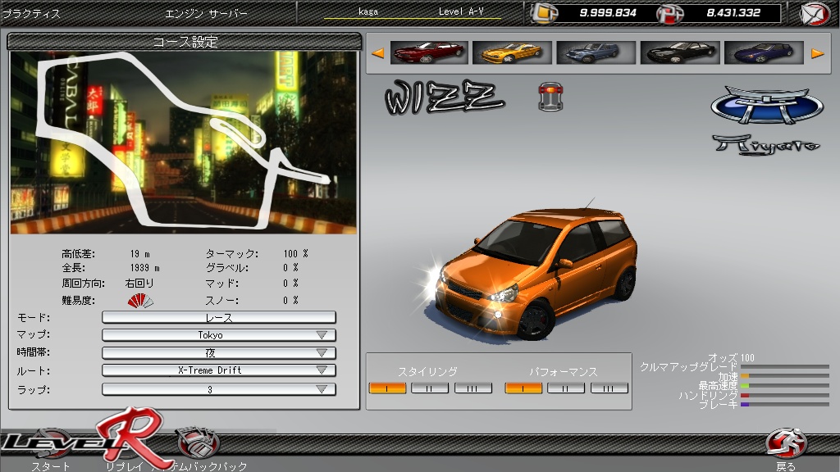Open the Route dropdown showing X-Treme Drift

(219, 370)
